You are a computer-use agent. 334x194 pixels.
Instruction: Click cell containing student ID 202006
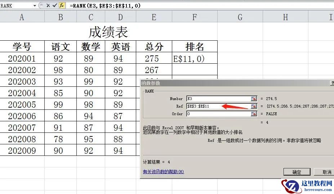click(22, 116)
